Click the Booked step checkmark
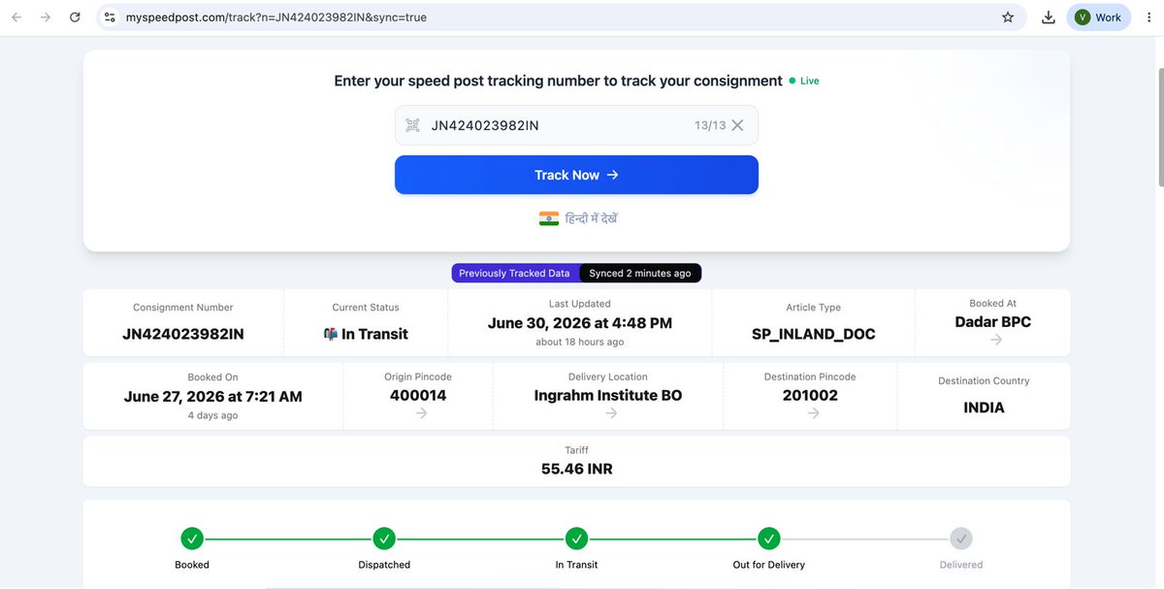This screenshot has width=1164, height=589. click(192, 539)
